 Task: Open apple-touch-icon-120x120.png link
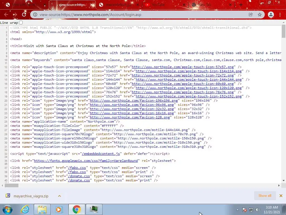[x=189, y=88]
